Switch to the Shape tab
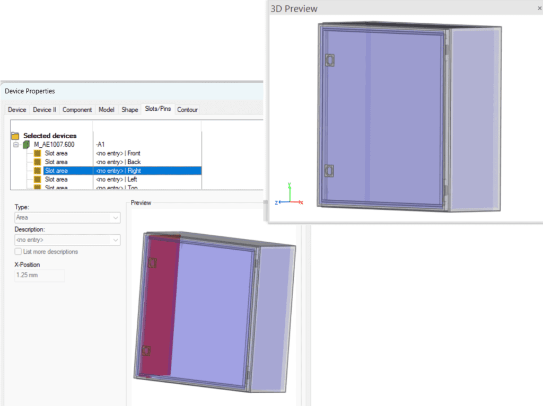 coord(129,109)
